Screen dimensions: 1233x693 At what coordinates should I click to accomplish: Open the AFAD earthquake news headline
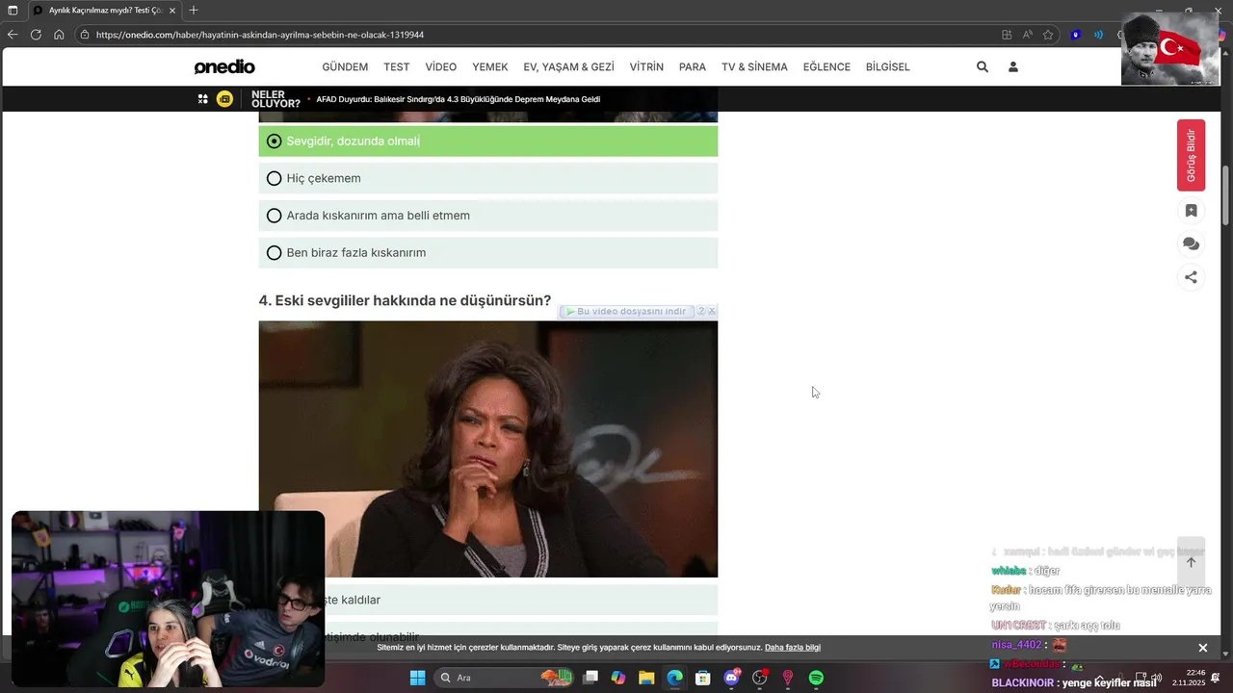coord(459,99)
